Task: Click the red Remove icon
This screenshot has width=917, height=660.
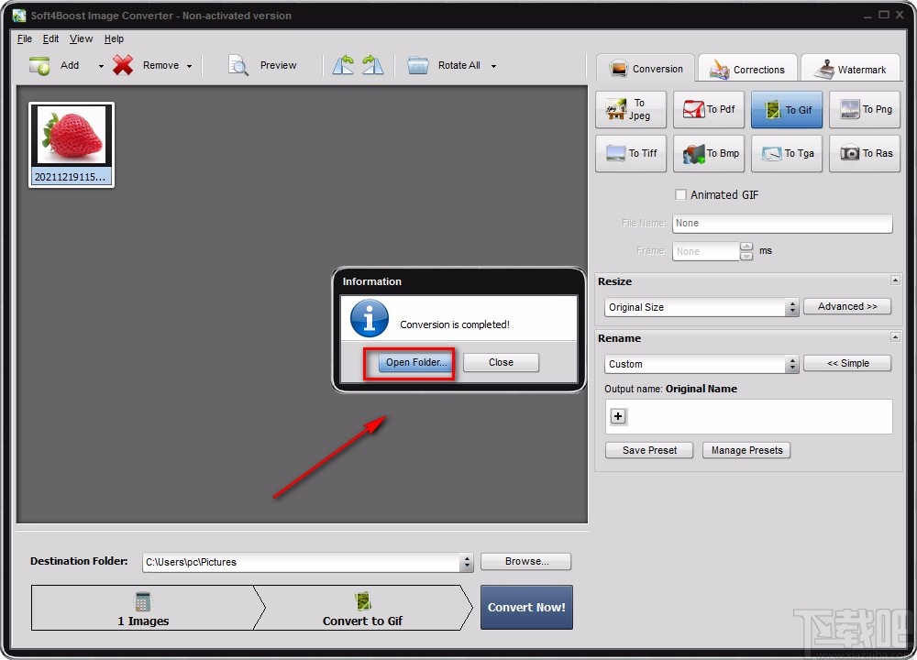Action: click(123, 65)
